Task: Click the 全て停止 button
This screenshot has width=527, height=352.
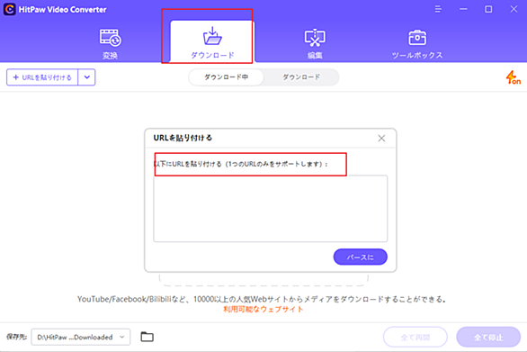Action: coord(488,337)
